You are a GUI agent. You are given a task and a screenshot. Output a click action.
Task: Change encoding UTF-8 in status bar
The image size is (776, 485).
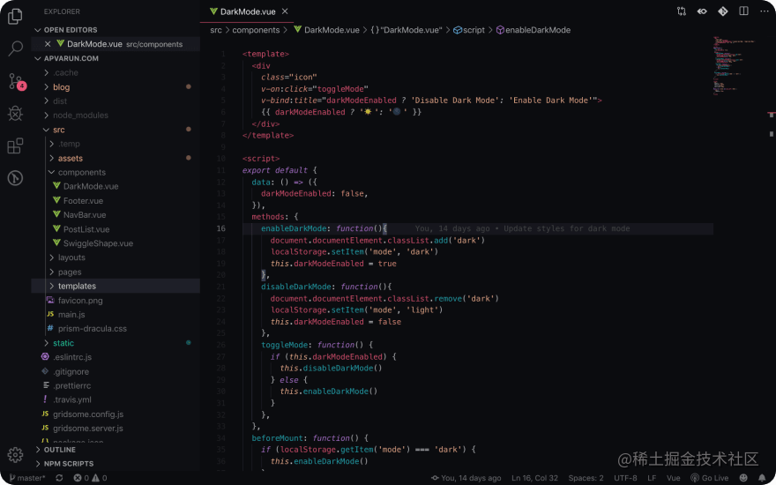pyautogui.click(x=625, y=478)
